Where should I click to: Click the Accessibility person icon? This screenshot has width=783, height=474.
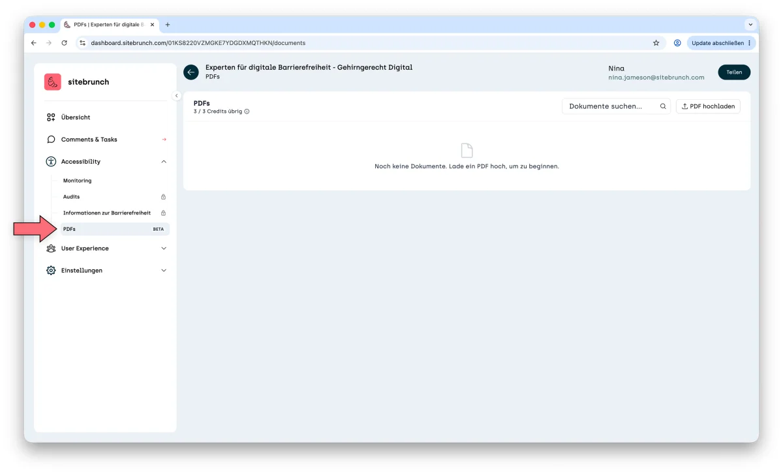click(x=51, y=162)
